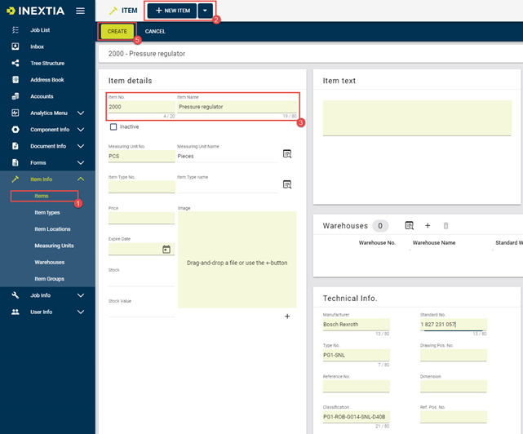The width and height of the screenshot is (523, 434).
Task: Open Measuring Units in the sidebar
Action: point(54,246)
